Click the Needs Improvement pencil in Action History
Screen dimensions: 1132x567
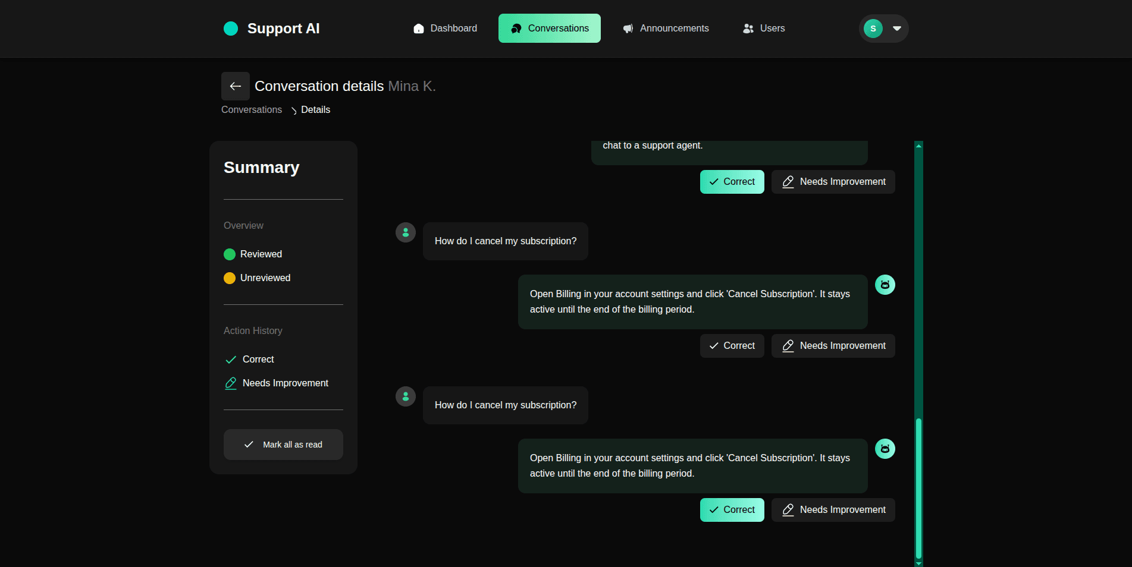pyautogui.click(x=231, y=383)
